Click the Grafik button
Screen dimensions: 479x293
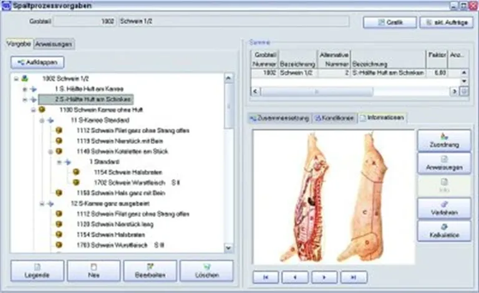click(x=389, y=22)
